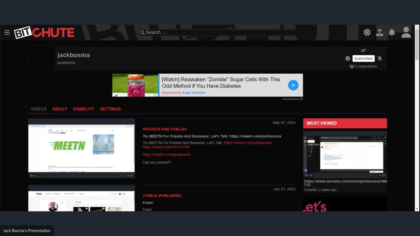Screen dimensions: 420x236
Task: Open the theme settings gear icon
Action: 367,32
